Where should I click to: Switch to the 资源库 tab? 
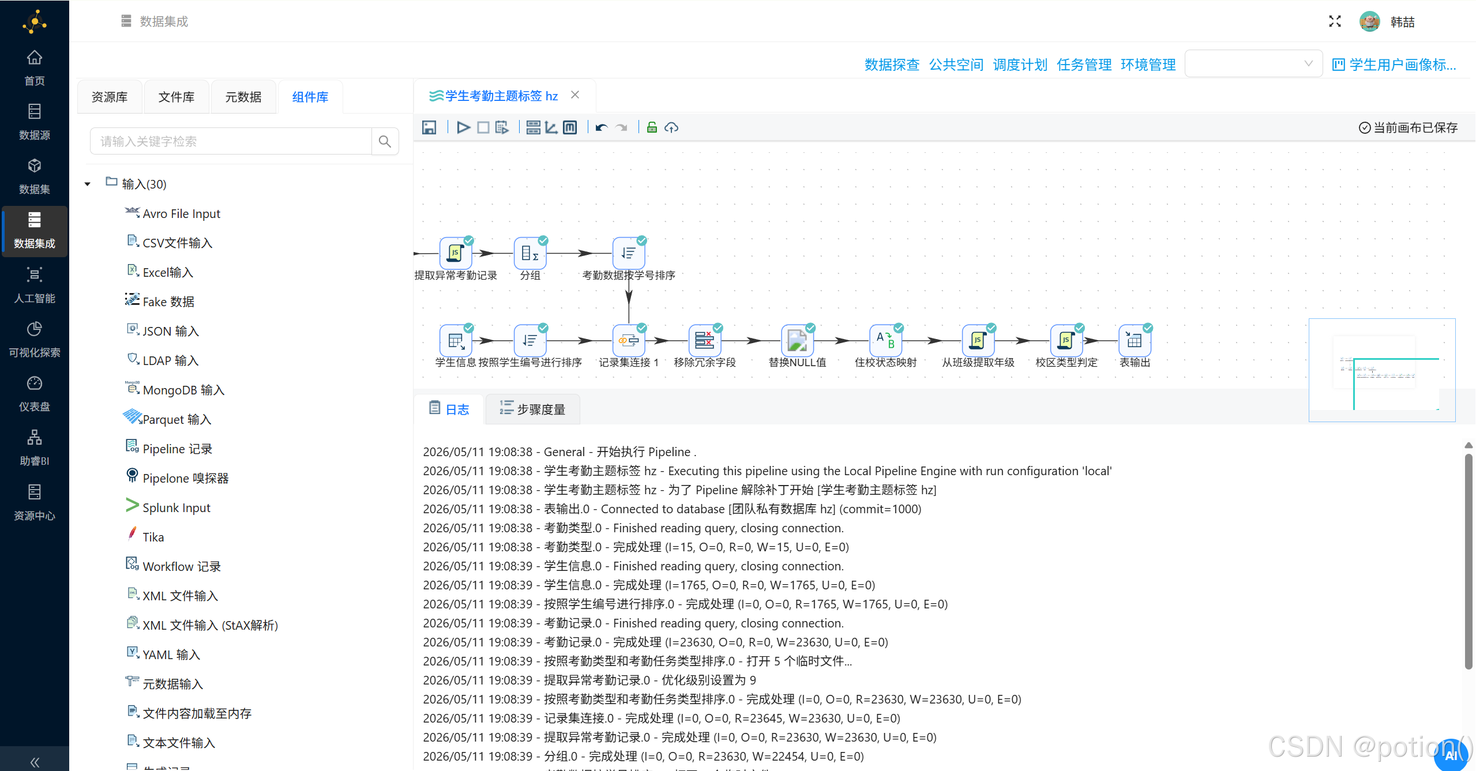(110, 97)
